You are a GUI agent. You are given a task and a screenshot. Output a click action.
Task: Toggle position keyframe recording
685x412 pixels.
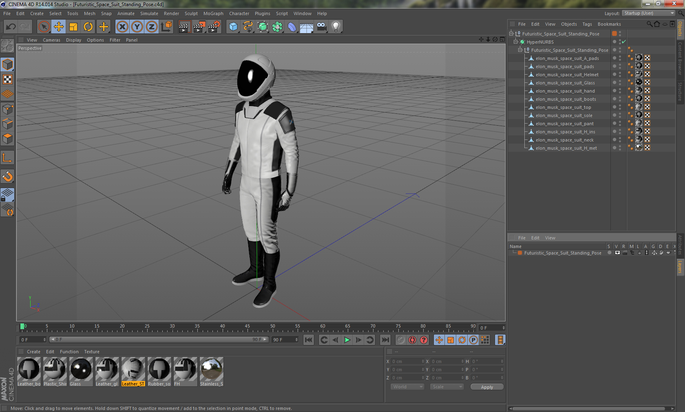[x=439, y=340]
